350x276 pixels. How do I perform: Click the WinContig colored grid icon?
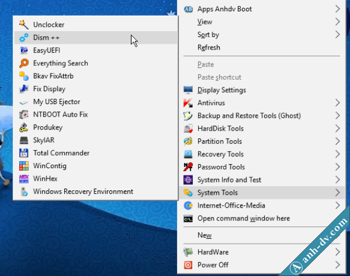point(23,166)
